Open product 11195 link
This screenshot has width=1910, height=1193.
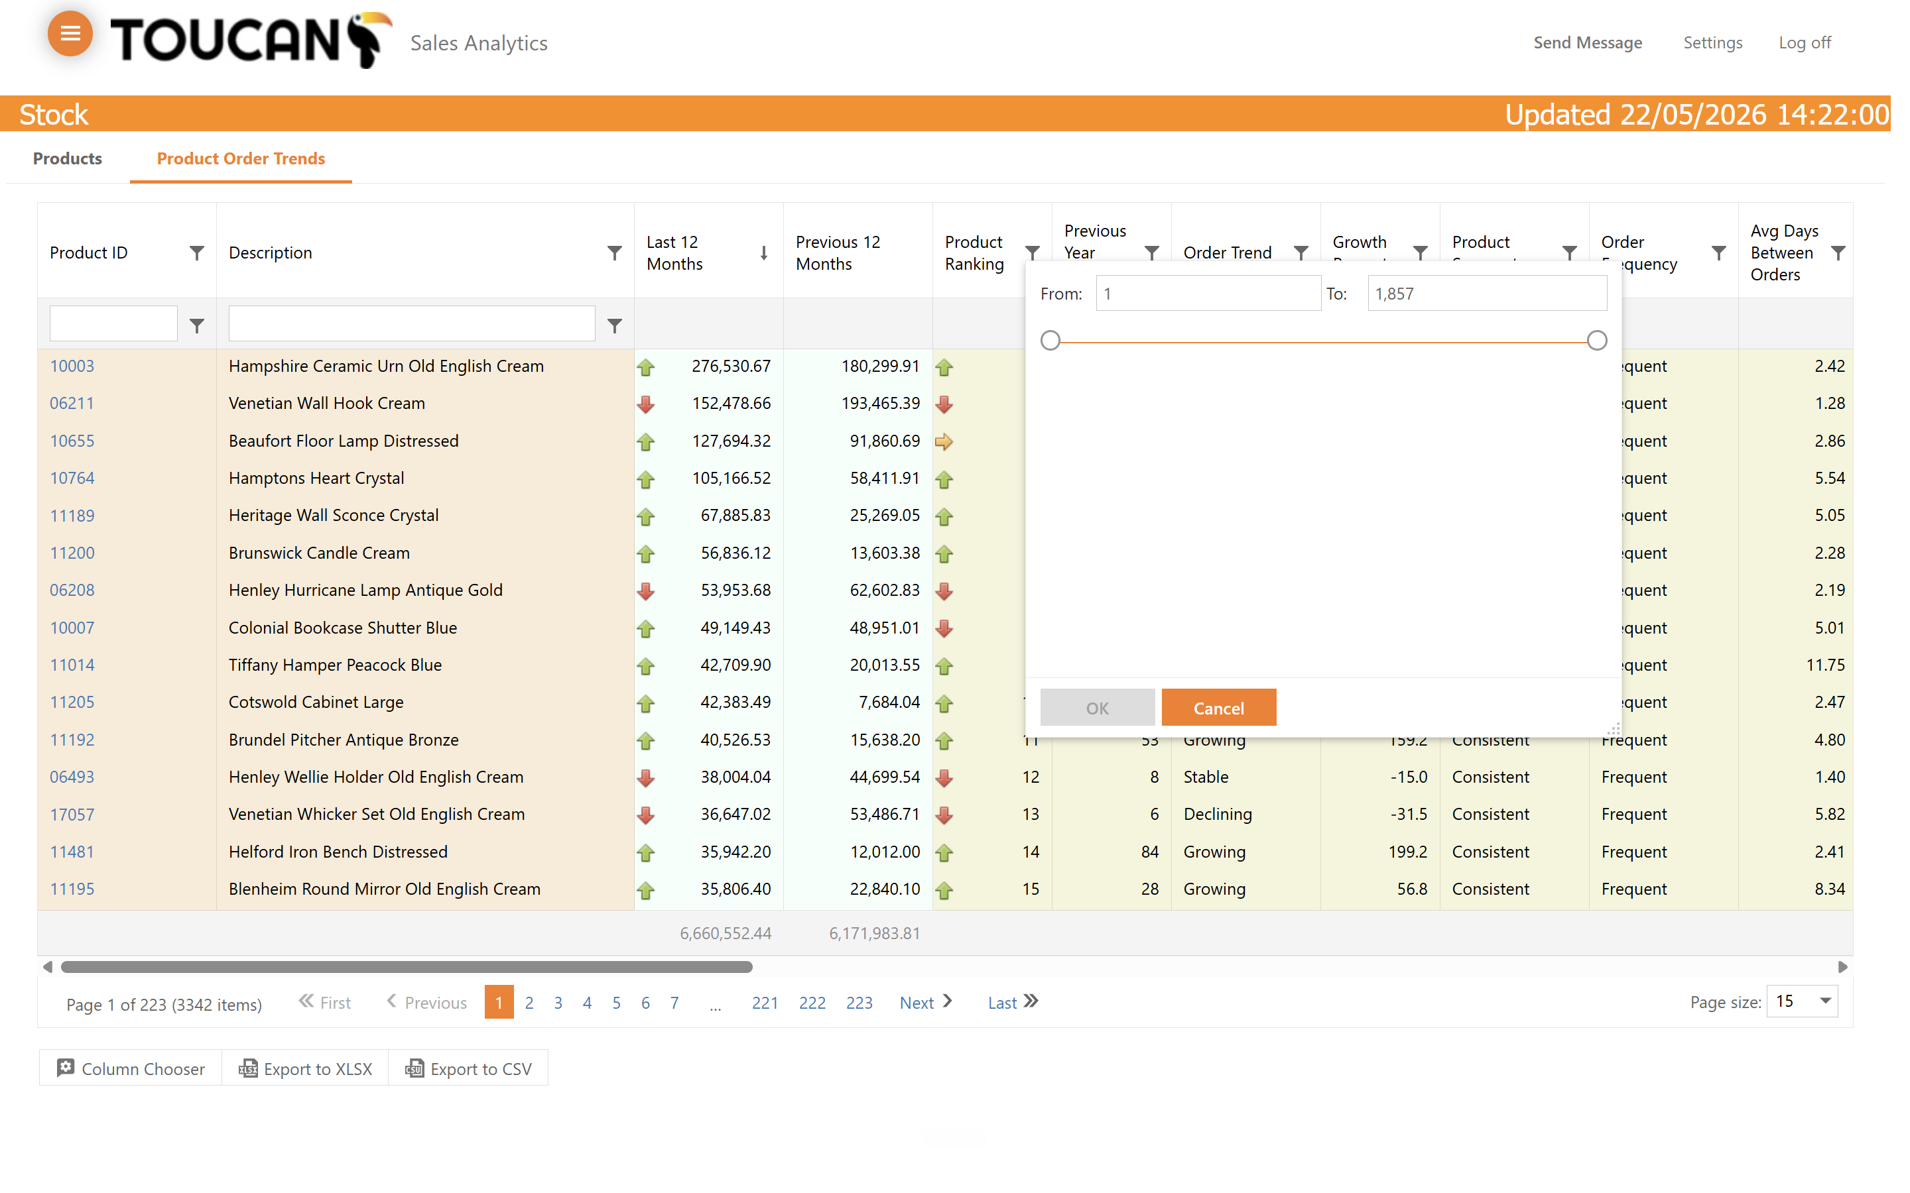[72, 888]
